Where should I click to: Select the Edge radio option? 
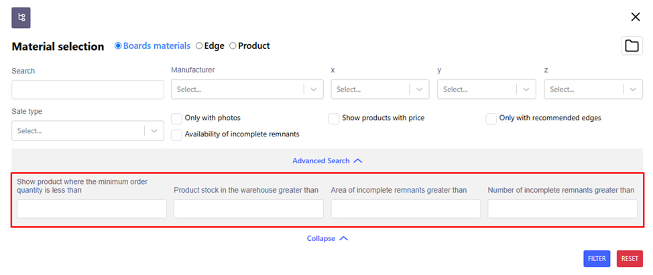199,46
